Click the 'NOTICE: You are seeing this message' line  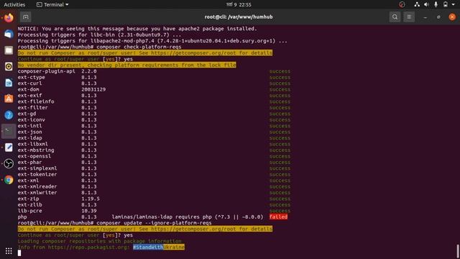pyautogui.click(x=137, y=29)
